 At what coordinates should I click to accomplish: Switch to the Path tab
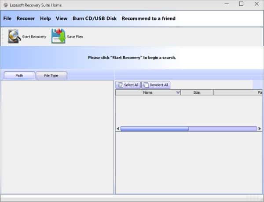coord(19,76)
